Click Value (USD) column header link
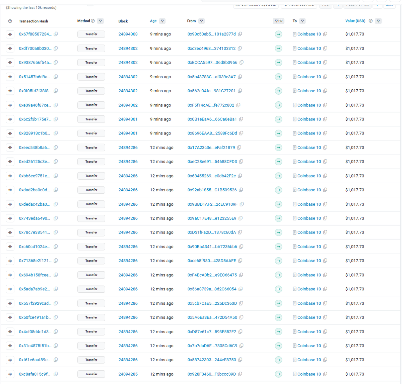The image size is (402, 384). coord(355,21)
